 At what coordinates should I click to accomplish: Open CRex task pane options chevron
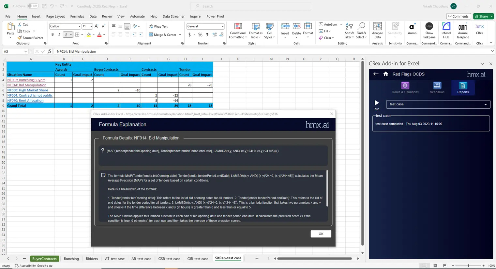482,64
